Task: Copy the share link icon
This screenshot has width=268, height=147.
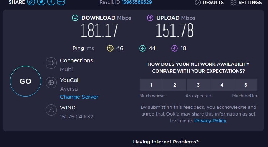Action: click(31, 2)
